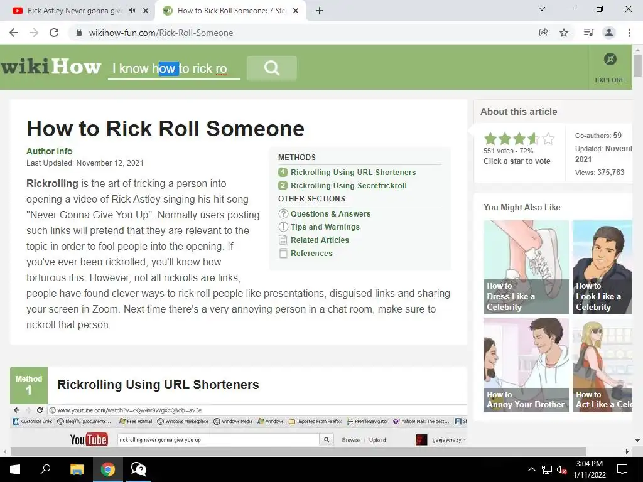Viewport: 643px width, 482px height.
Task: Go to Tips and Warnings section
Action: pyautogui.click(x=325, y=227)
